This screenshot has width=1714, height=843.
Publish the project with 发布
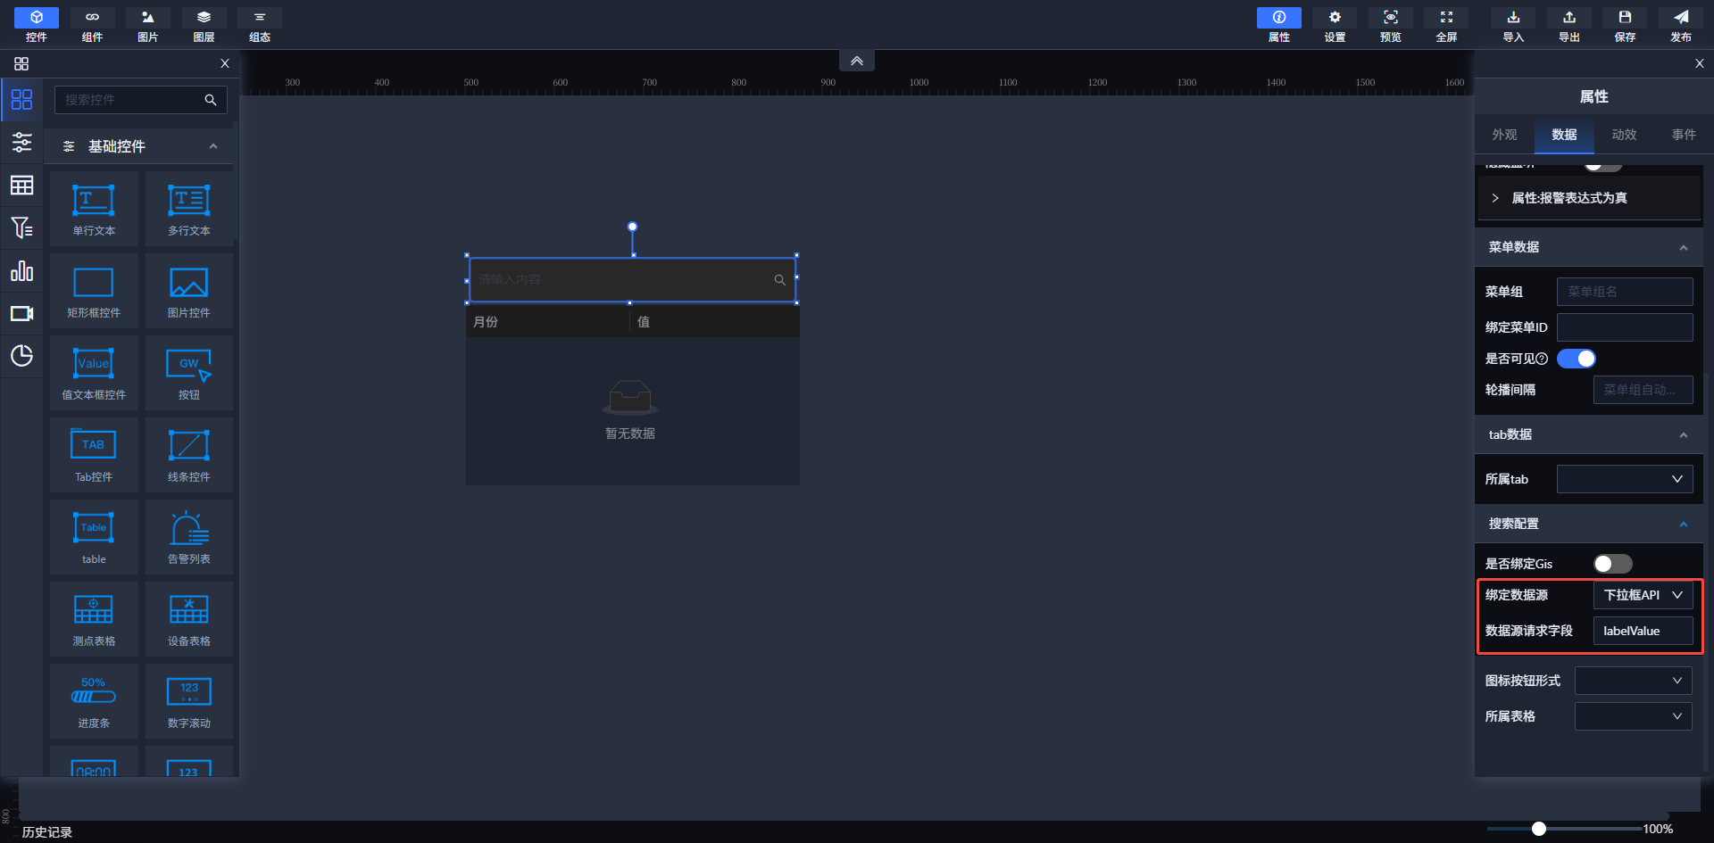[1681, 25]
